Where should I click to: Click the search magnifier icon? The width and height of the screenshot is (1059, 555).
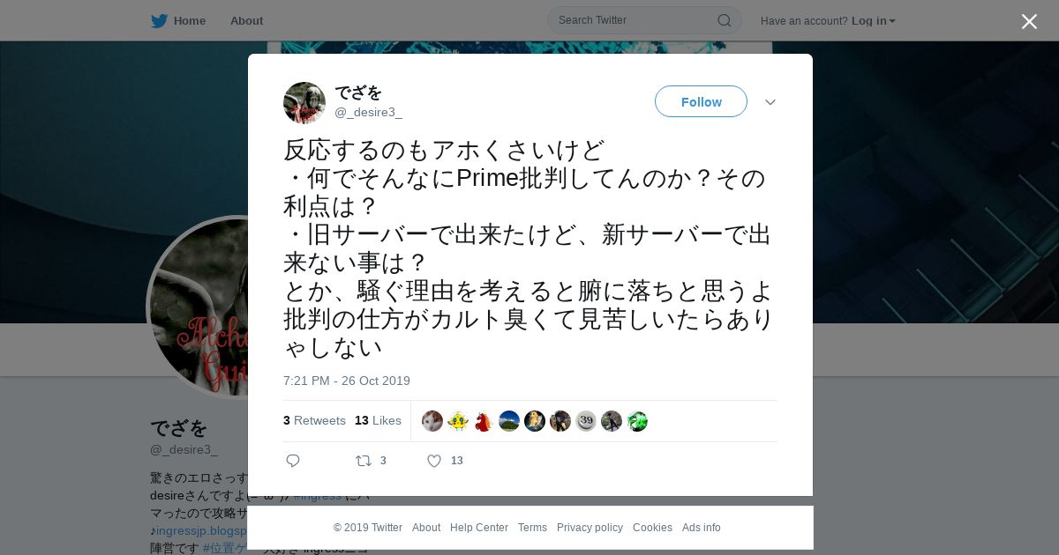724,20
